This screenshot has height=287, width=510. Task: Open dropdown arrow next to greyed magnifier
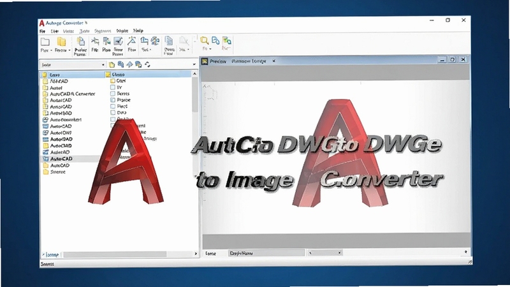pyautogui.click(x=188, y=50)
